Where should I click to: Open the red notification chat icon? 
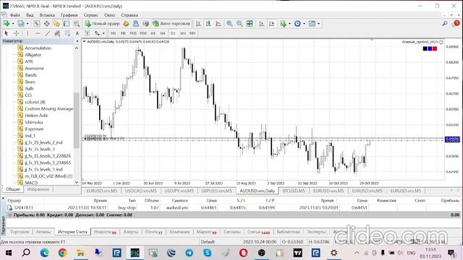(x=456, y=23)
